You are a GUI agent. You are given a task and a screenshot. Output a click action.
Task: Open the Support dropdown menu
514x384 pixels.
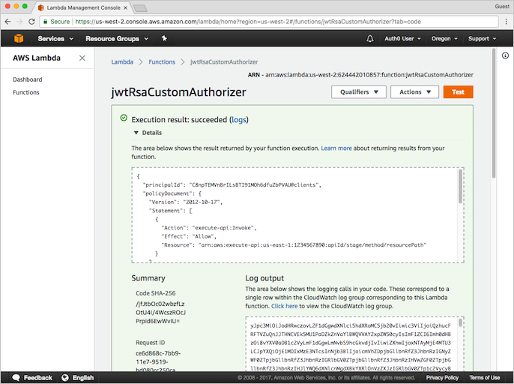coord(483,39)
